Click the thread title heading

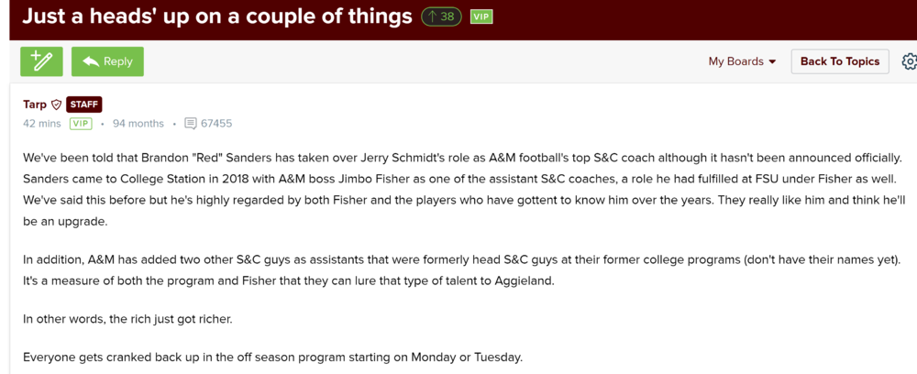[216, 16]
